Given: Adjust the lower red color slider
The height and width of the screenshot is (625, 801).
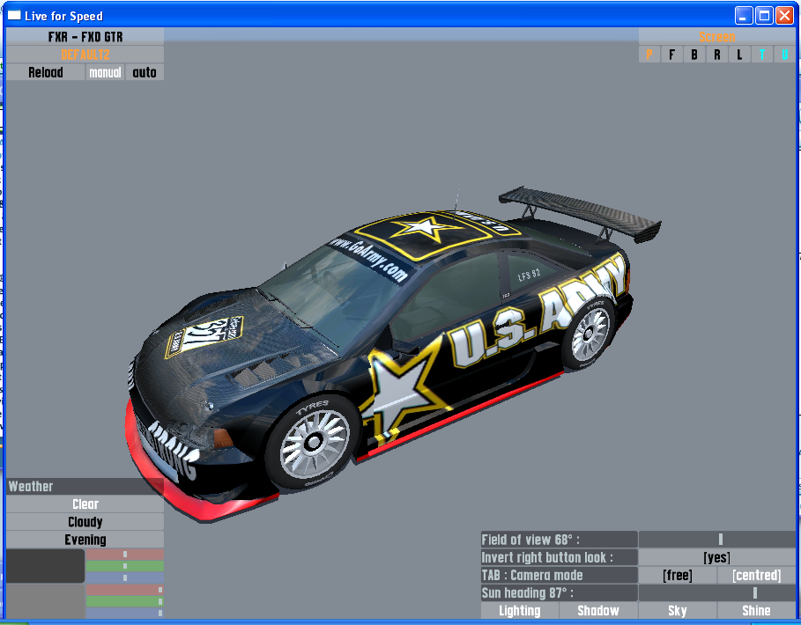Looking at the screenshot, I should pos(124,590).
